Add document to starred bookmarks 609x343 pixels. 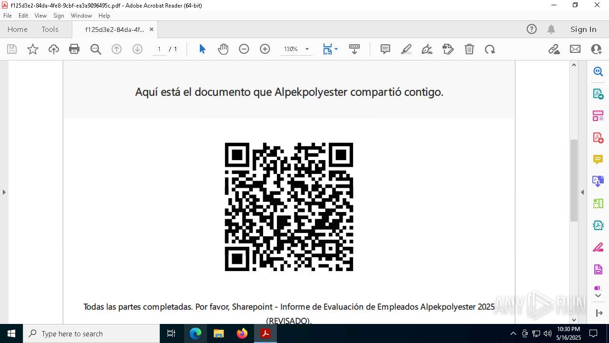[33, 49]
